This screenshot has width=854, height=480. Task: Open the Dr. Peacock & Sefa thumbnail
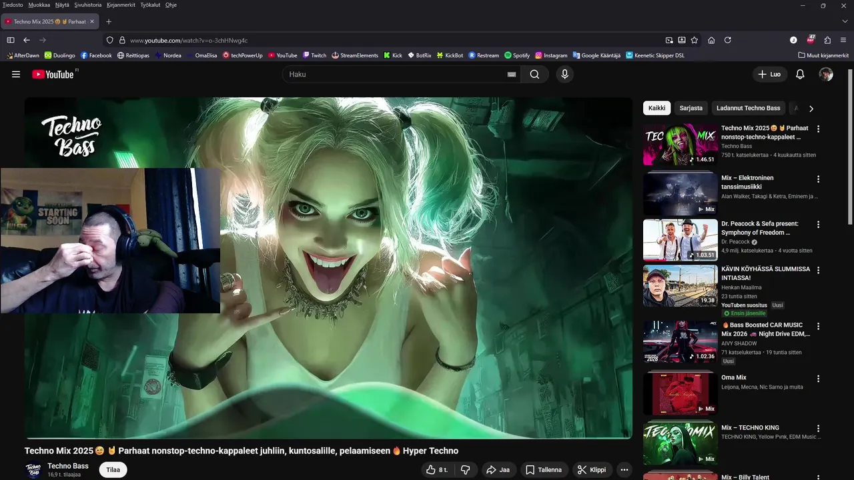681,240
